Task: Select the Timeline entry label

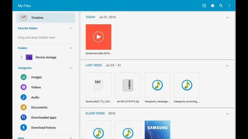Action: (x=37, y=18)
